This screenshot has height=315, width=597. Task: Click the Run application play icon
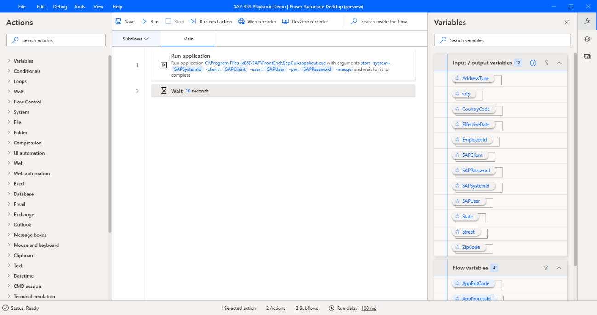164,65
